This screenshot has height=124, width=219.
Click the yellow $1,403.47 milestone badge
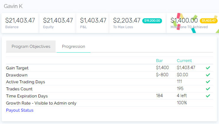[x=209, y=21]
